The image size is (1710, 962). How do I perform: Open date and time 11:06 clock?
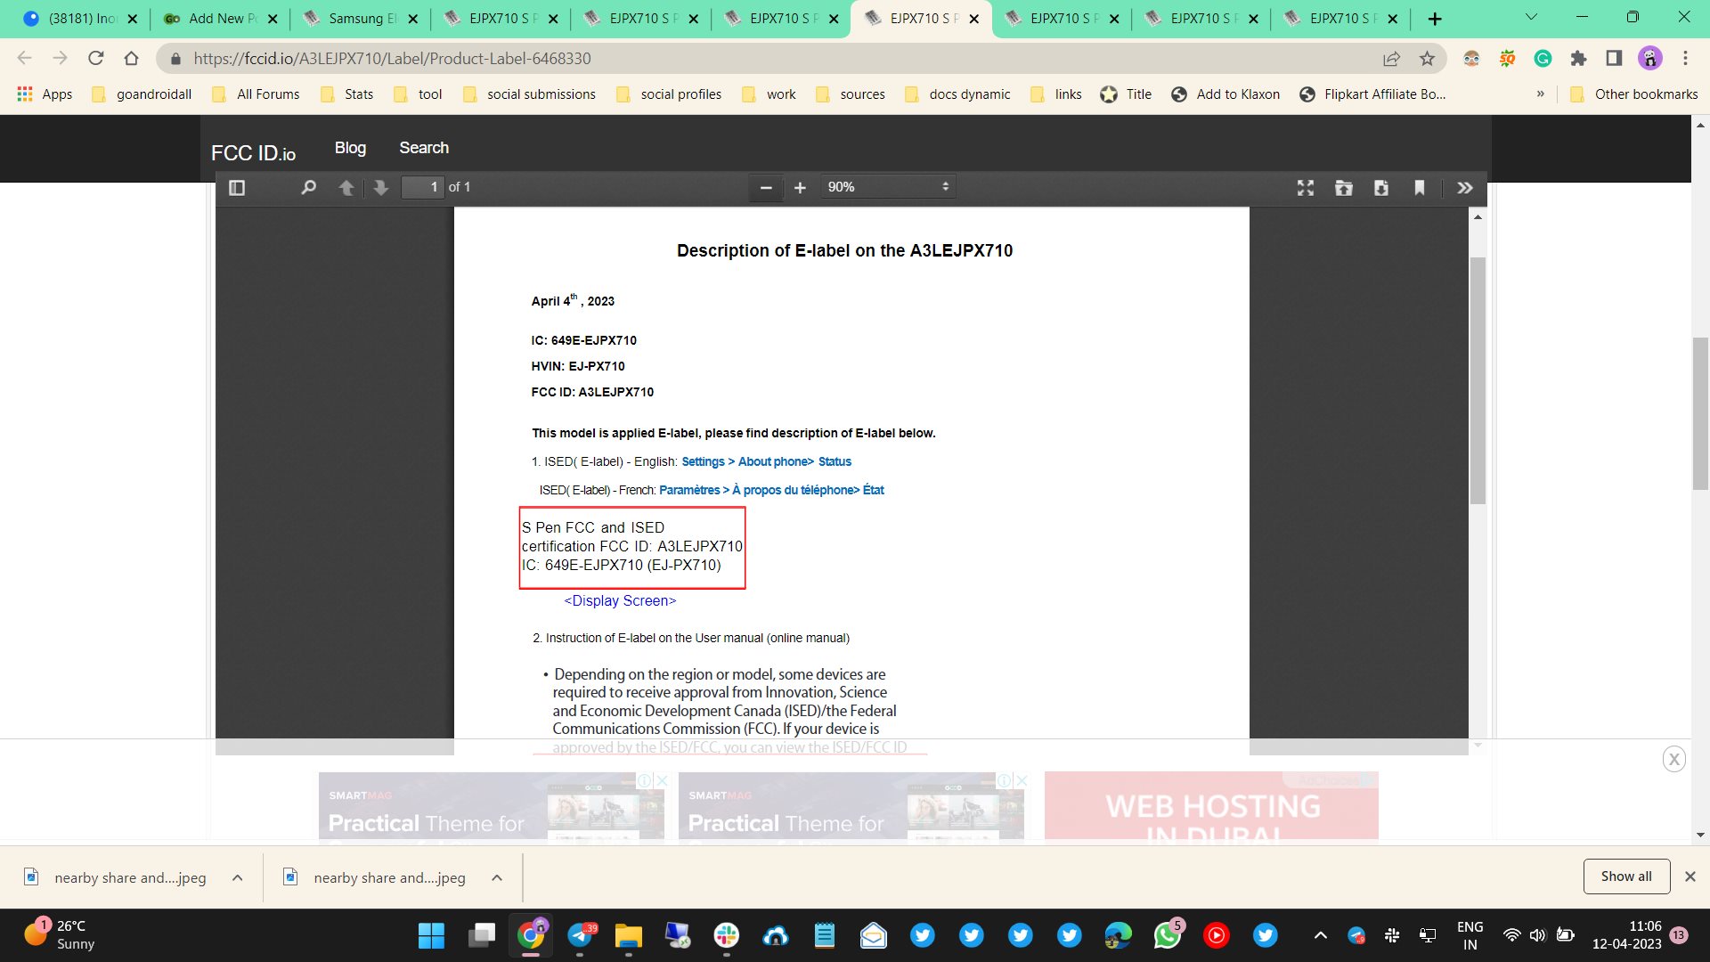(x=1627, y=935)
